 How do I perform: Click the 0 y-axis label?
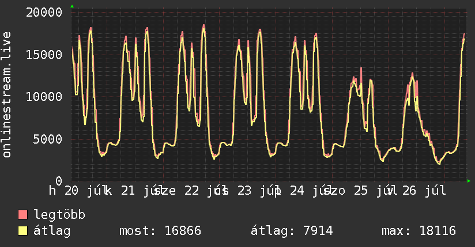coord(59,181)
